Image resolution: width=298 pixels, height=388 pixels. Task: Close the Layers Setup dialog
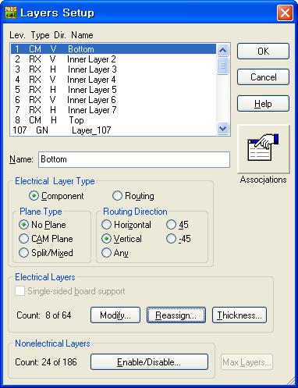pos(285,12)
